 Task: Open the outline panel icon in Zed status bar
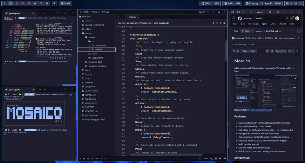(92, 158)
